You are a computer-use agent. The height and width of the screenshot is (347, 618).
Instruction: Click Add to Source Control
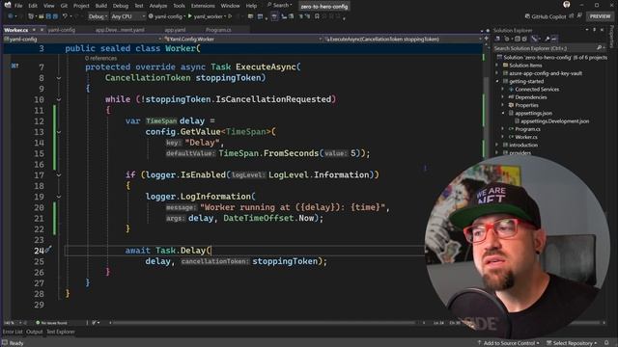point(509,343)
